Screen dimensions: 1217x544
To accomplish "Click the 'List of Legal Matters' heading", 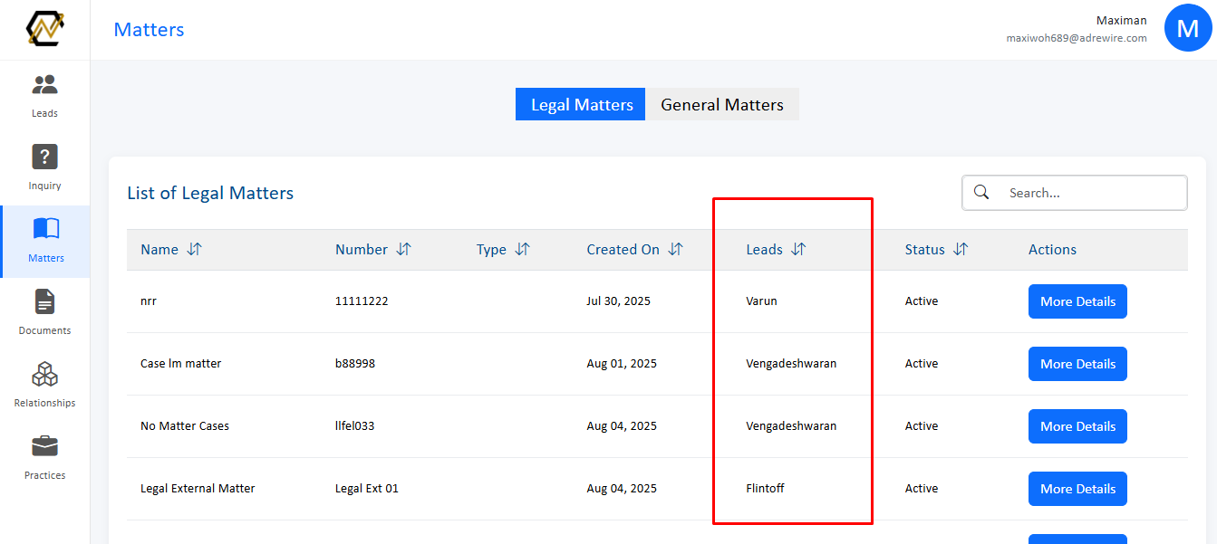I will [x=210, y=193].
